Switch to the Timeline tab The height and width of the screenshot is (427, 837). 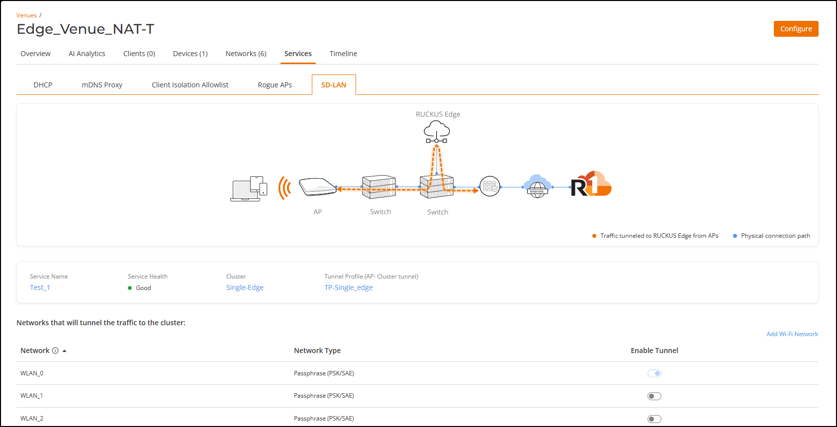343,54
